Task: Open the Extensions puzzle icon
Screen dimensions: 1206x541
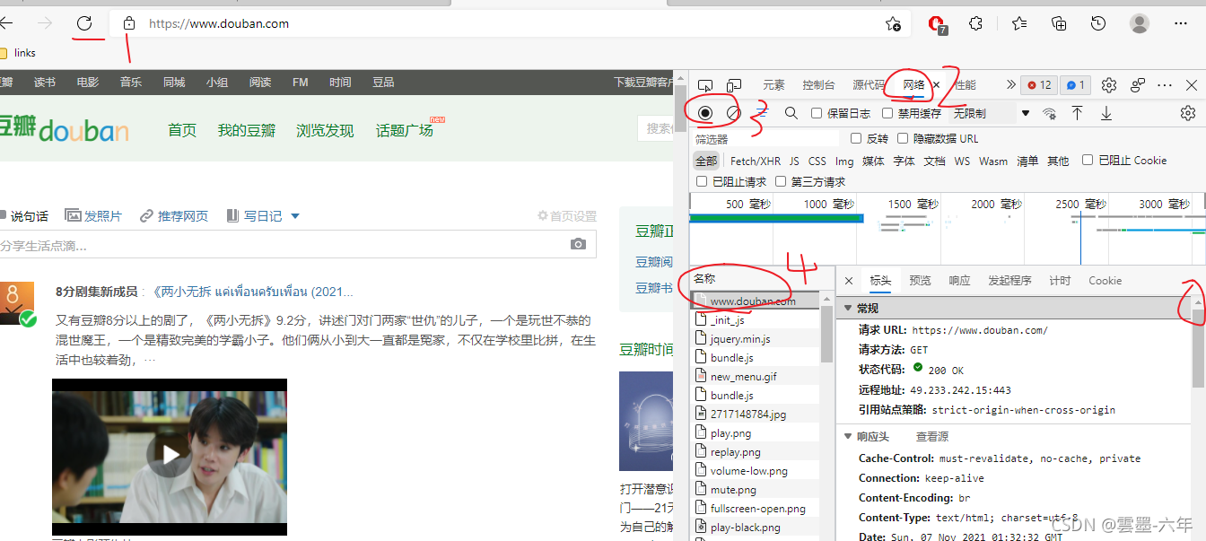Action: (976, 23)
